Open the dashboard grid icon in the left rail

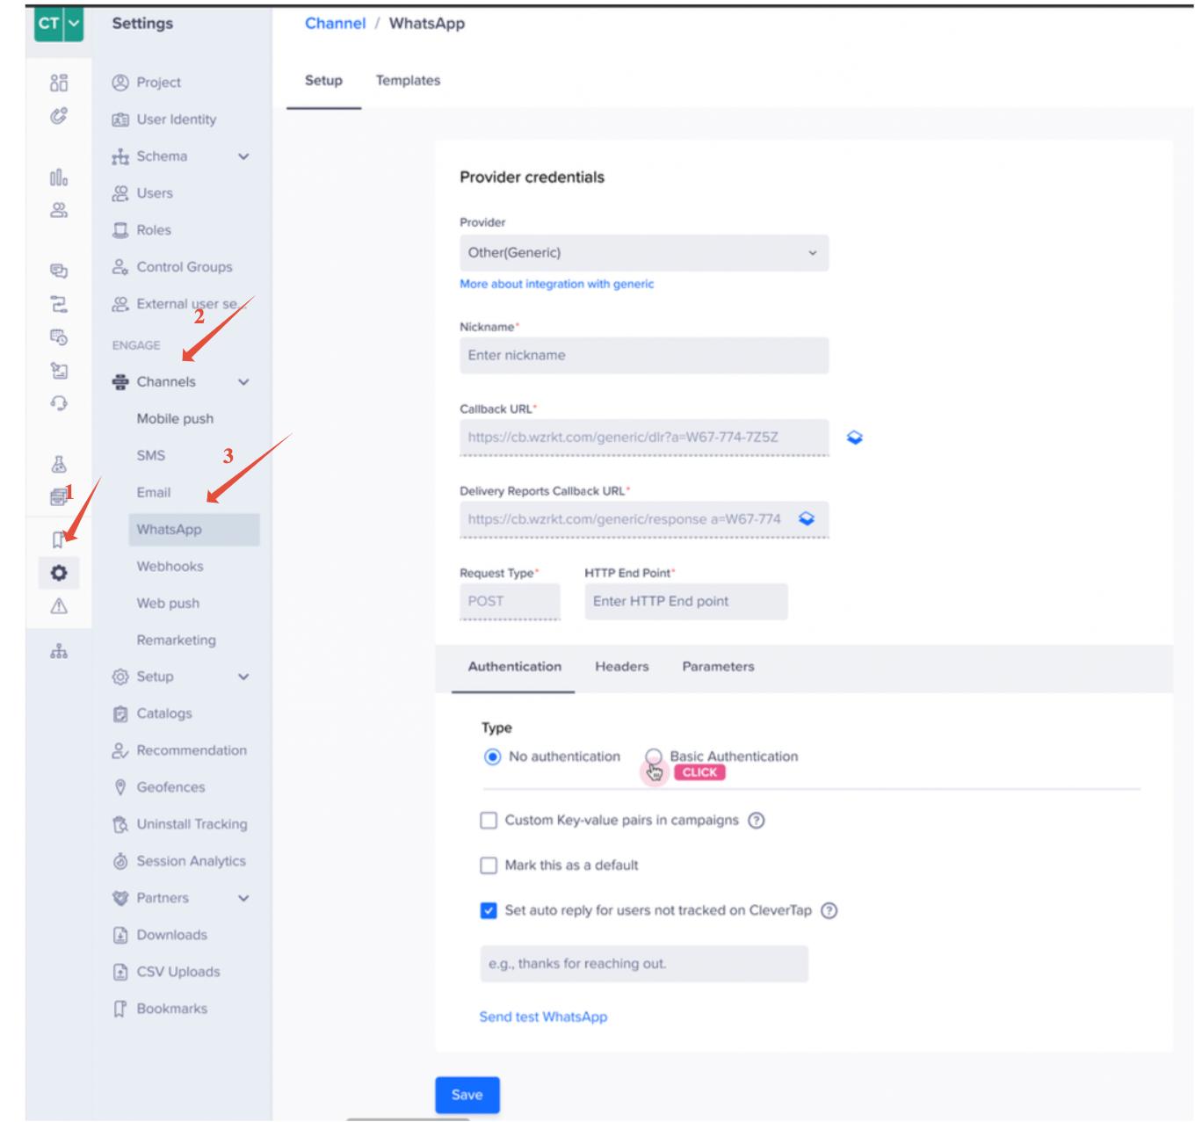tap(59, 83)
